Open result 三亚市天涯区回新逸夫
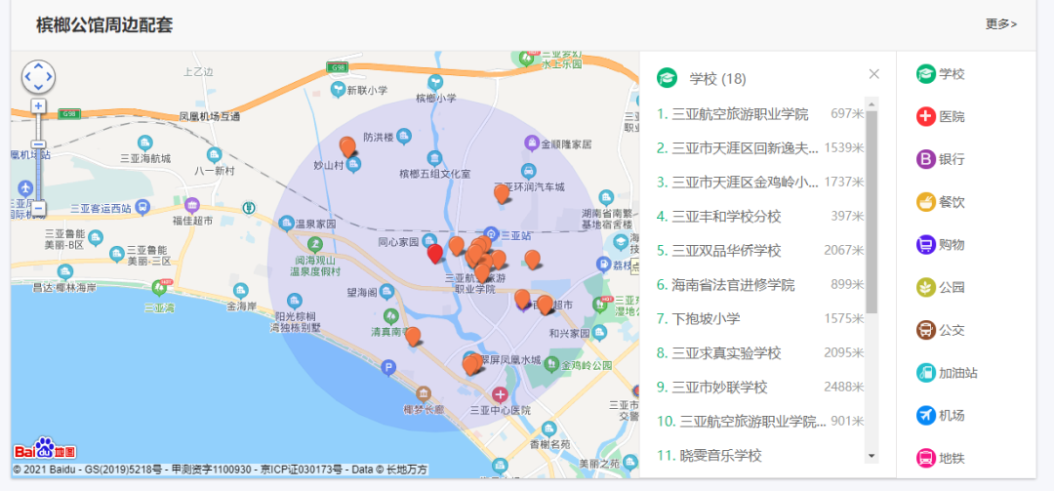 pyautogui.click(x=760, y=148)
